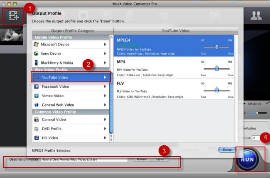Screen dimensions: 270x178
Task: Click the General Web Video globe icon
Action: [36, 105]
